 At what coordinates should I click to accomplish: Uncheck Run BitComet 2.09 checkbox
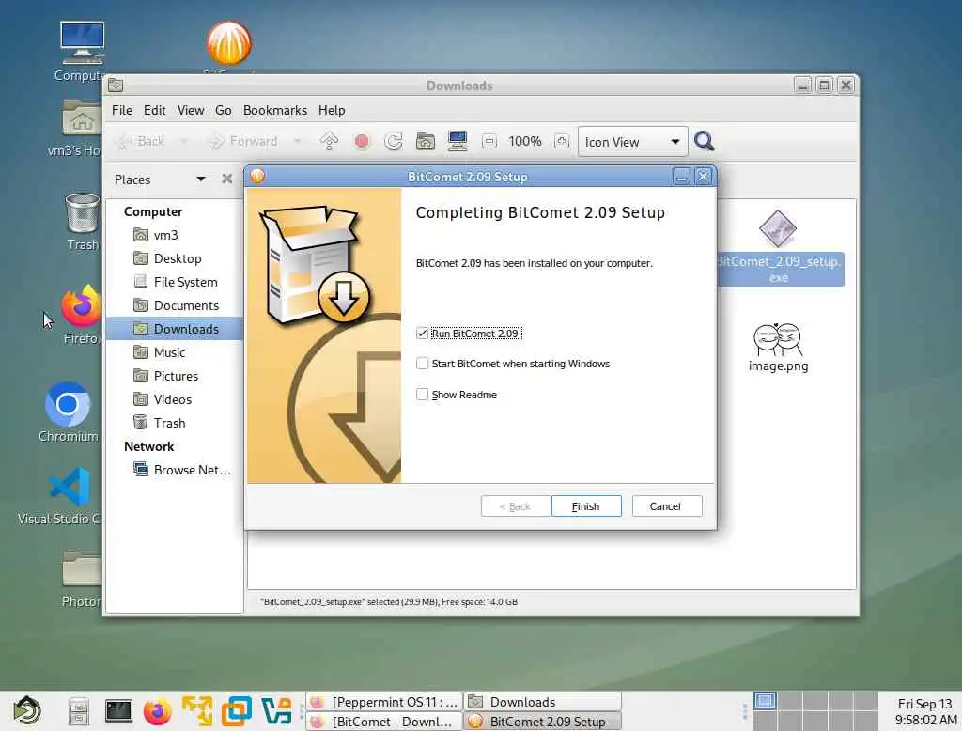pos(422,334)
